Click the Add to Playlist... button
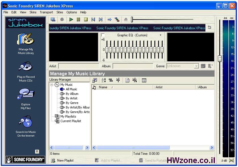 (108, 160)
